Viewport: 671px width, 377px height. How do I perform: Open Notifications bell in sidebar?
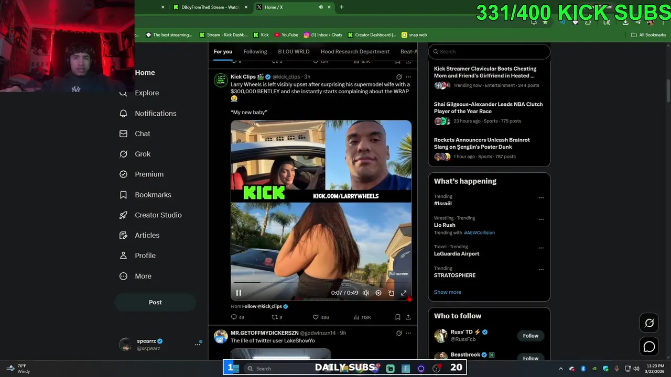(x=148, y=113)
